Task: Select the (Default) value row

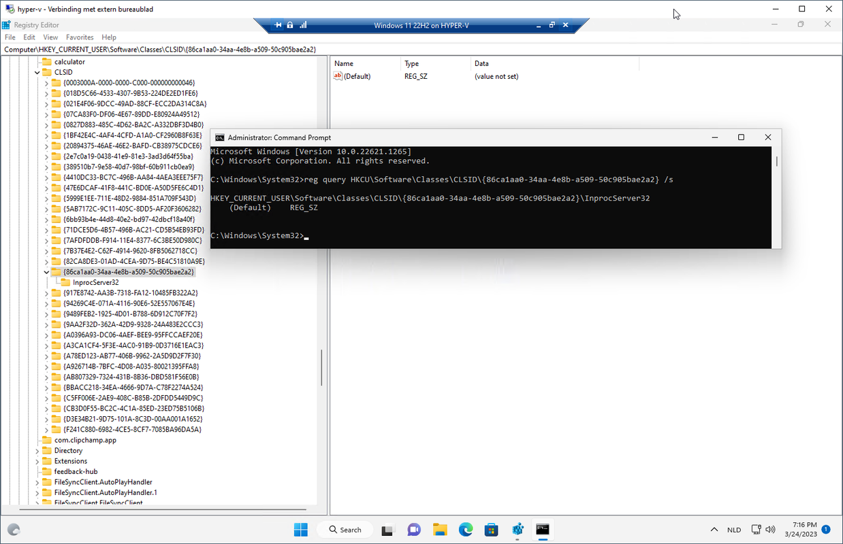Action: click(x=426, y=76)
